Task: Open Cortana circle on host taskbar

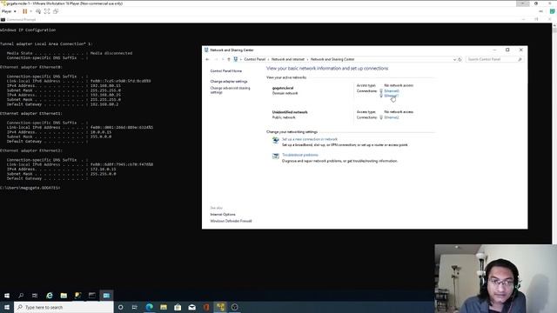Action: pos(120,307)
